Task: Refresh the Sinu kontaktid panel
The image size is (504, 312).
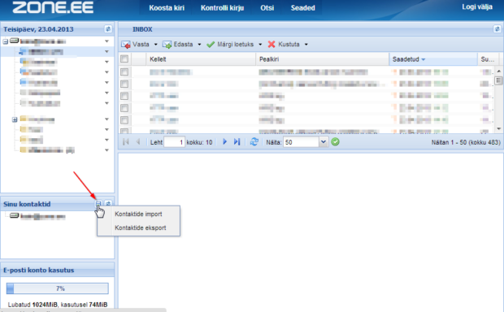Action: pos(108,204)
